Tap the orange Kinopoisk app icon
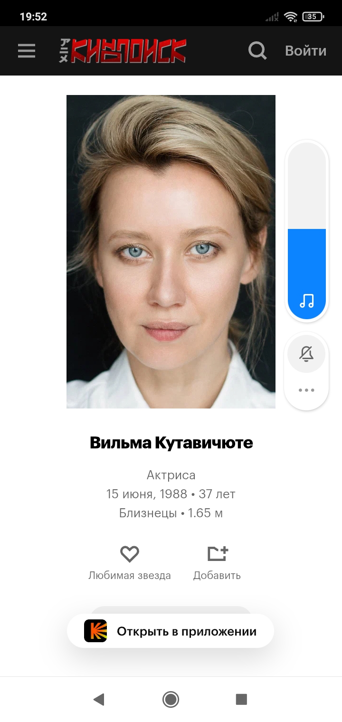Image resolution: width=342 pixels, height=722 pixels. (x=95, y=631)
